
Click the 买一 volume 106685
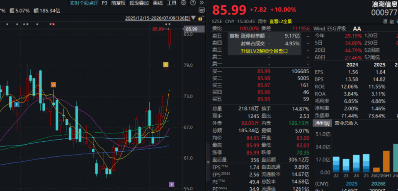[x=301, y=72]
